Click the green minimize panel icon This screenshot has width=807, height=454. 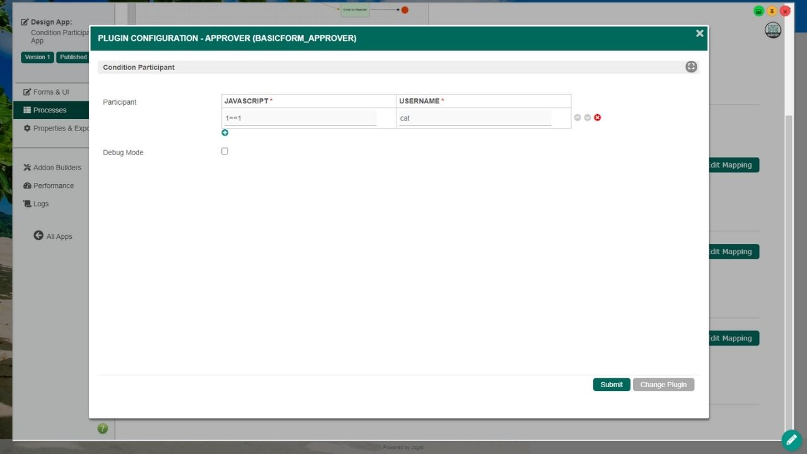pos(759,11)
